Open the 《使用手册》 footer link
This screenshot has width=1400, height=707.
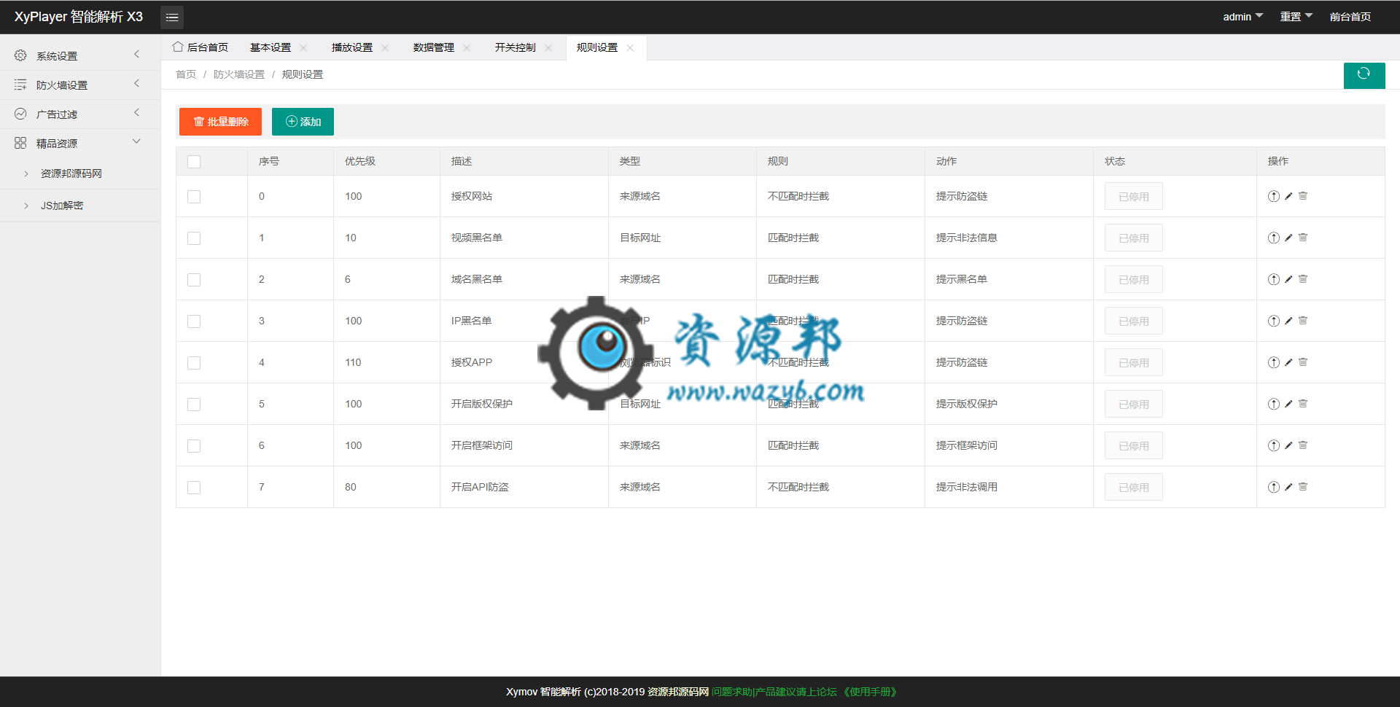click(870, 692)
